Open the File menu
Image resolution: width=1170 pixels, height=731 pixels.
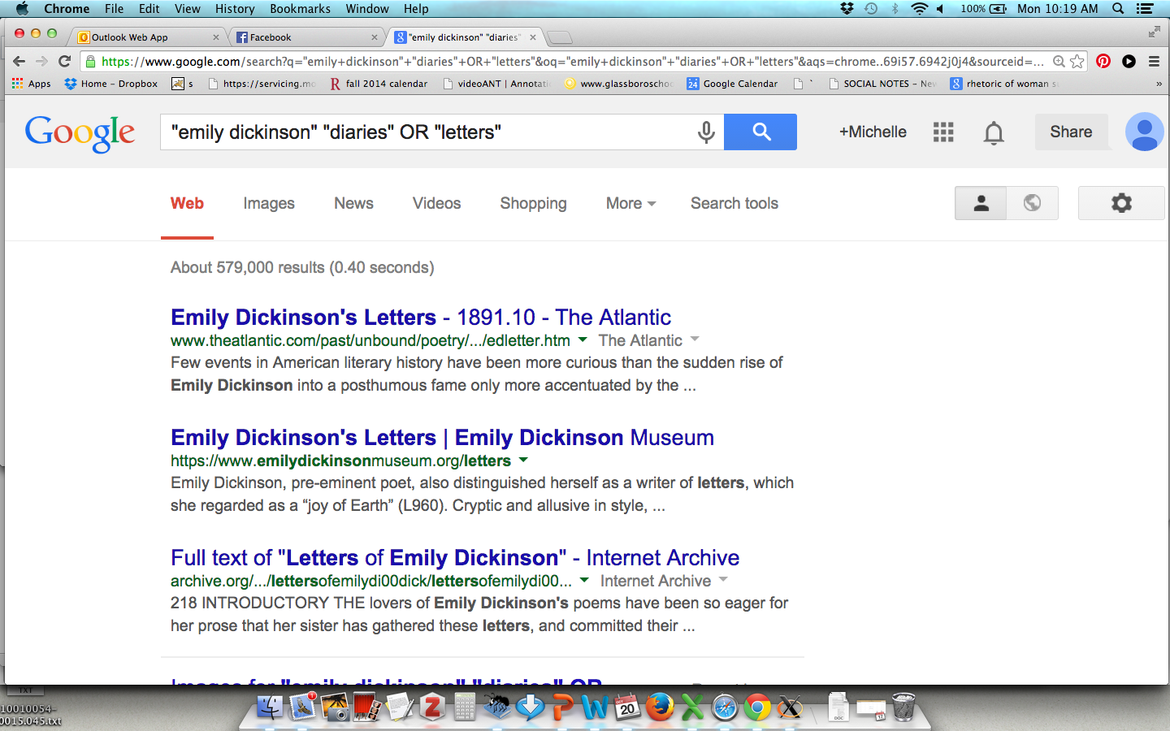pyautogui.click(x=114, y=8)
